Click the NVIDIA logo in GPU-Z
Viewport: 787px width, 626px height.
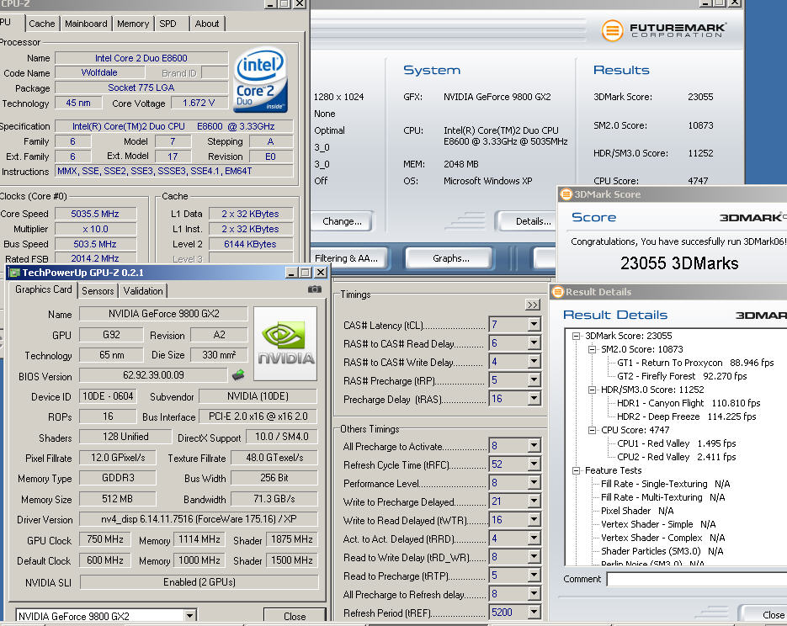(285, 343)
